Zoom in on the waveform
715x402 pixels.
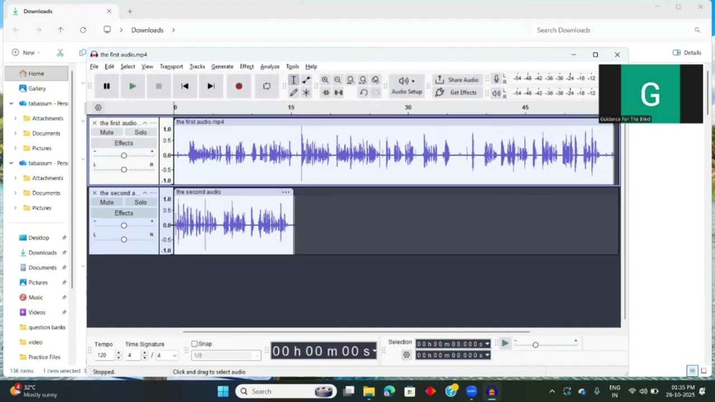coord(325,80)
